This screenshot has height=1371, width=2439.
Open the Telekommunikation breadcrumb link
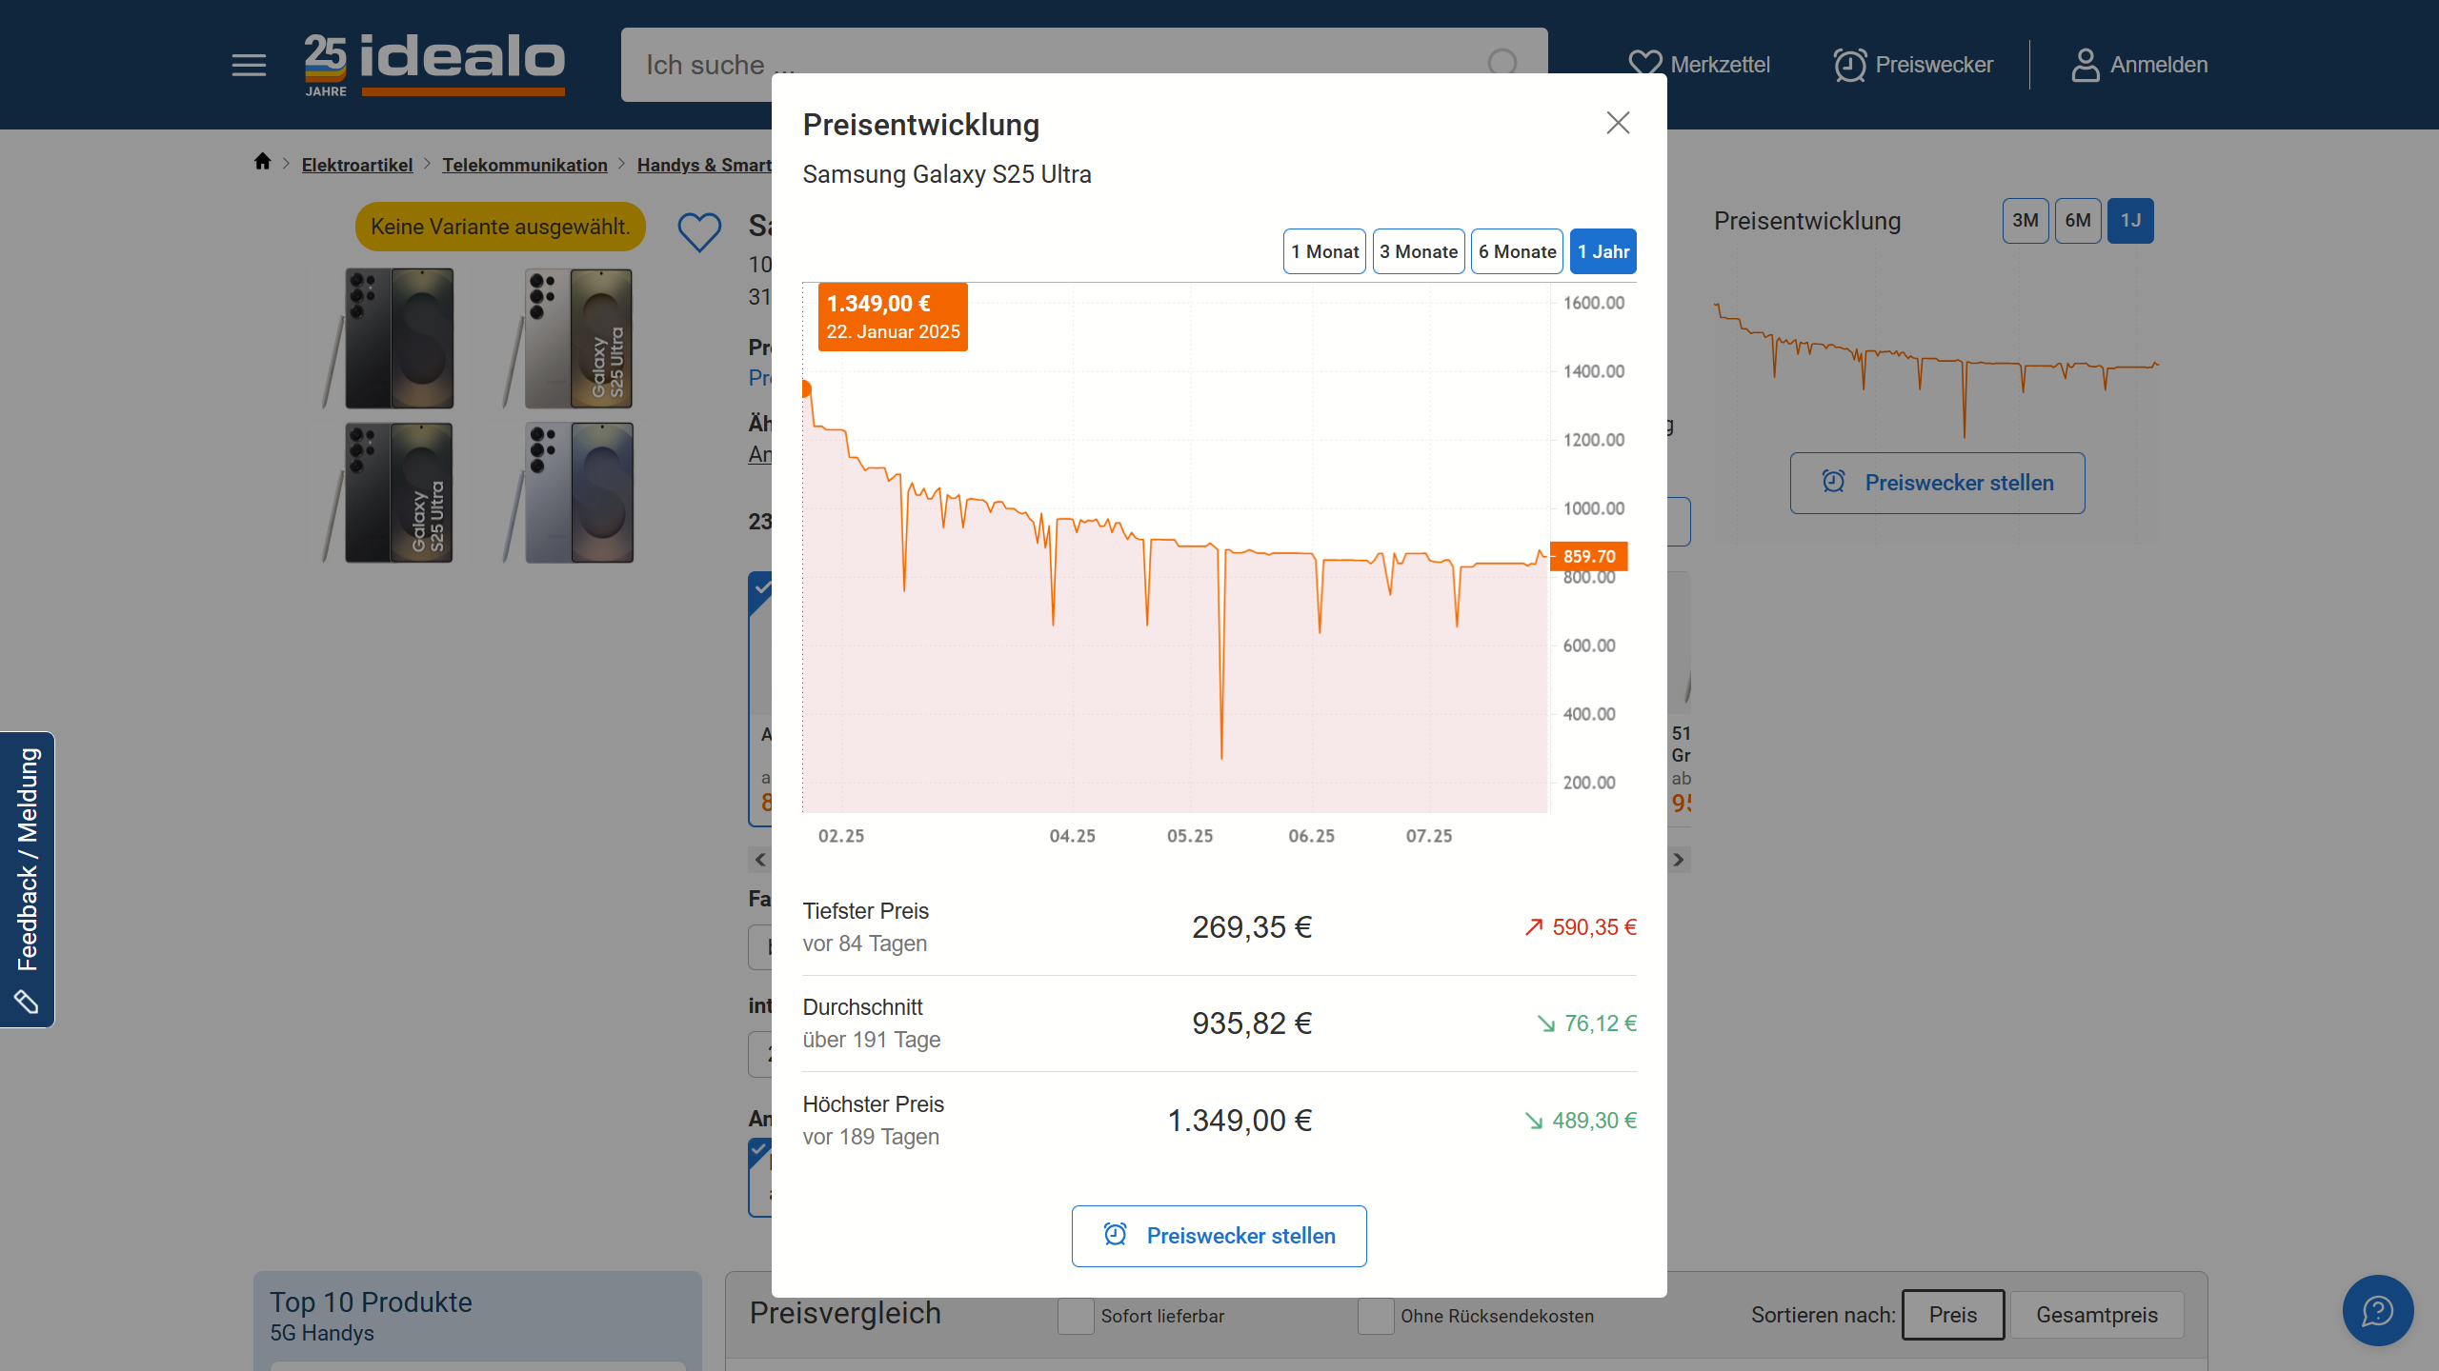pos(524,165)
